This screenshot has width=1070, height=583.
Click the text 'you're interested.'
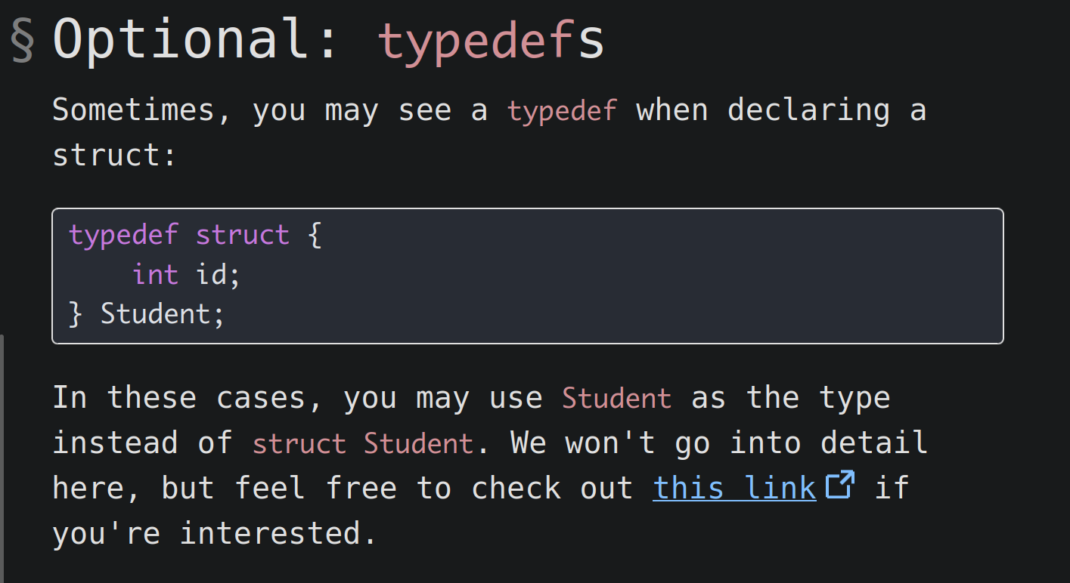click(214, 533)
